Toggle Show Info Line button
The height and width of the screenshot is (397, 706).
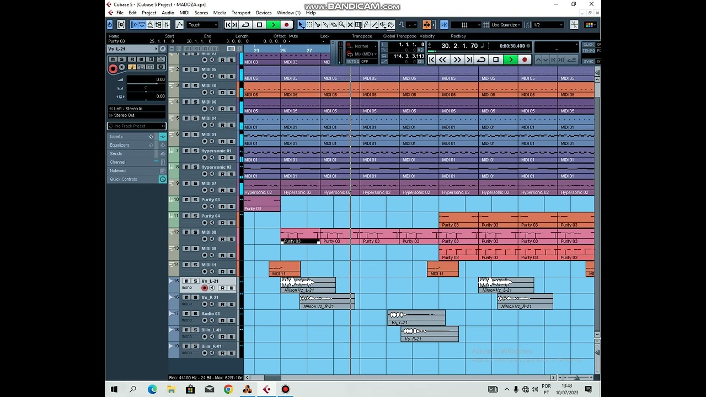pos(142,25)
